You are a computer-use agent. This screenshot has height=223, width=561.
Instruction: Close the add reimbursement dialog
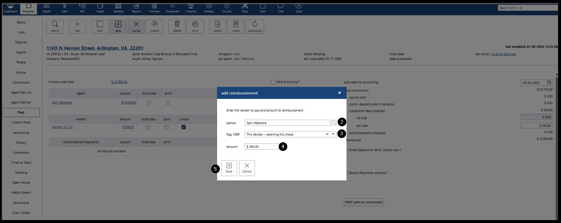339,93
